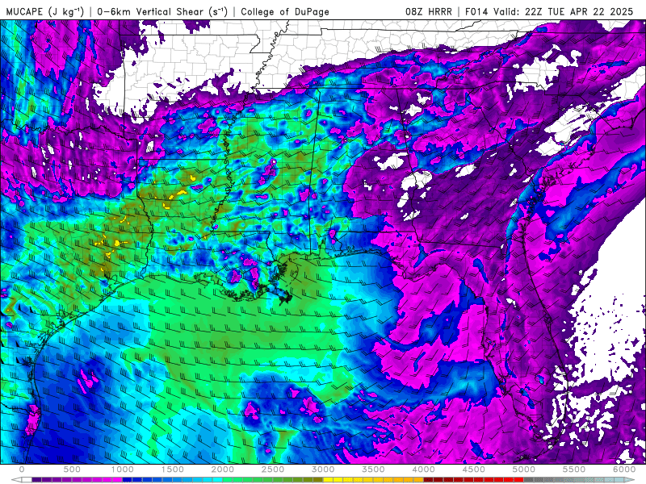Click the 3500 tick label on colorbar

(374, 469)
